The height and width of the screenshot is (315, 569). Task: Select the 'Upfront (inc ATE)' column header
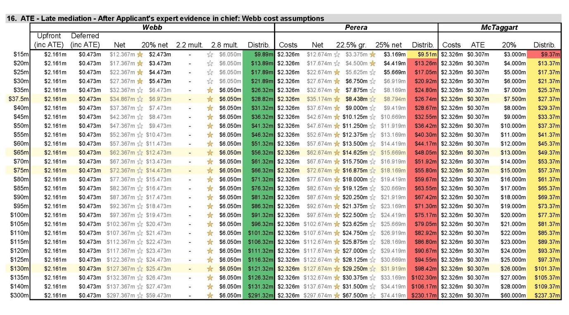tap(49, 41)
